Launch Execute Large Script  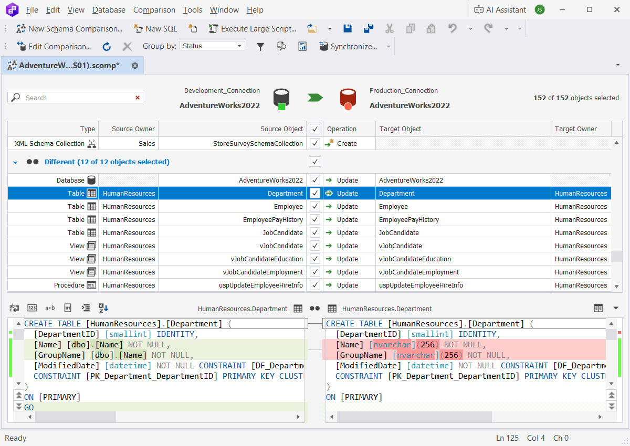pos(253,28)
